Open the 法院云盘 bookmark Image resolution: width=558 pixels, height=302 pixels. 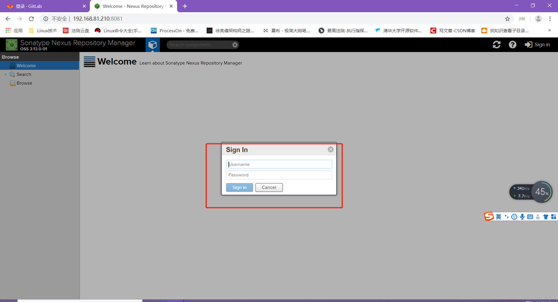76,31
